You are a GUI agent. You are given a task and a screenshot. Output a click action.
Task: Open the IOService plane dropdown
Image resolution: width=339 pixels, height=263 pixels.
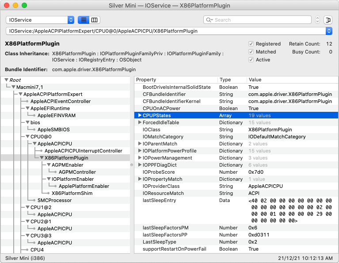coord(40,20)
